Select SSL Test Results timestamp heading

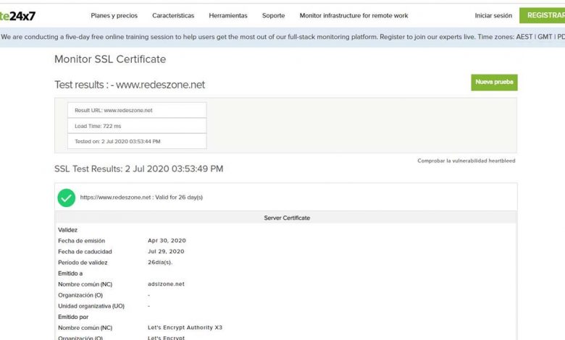(139, 169)
